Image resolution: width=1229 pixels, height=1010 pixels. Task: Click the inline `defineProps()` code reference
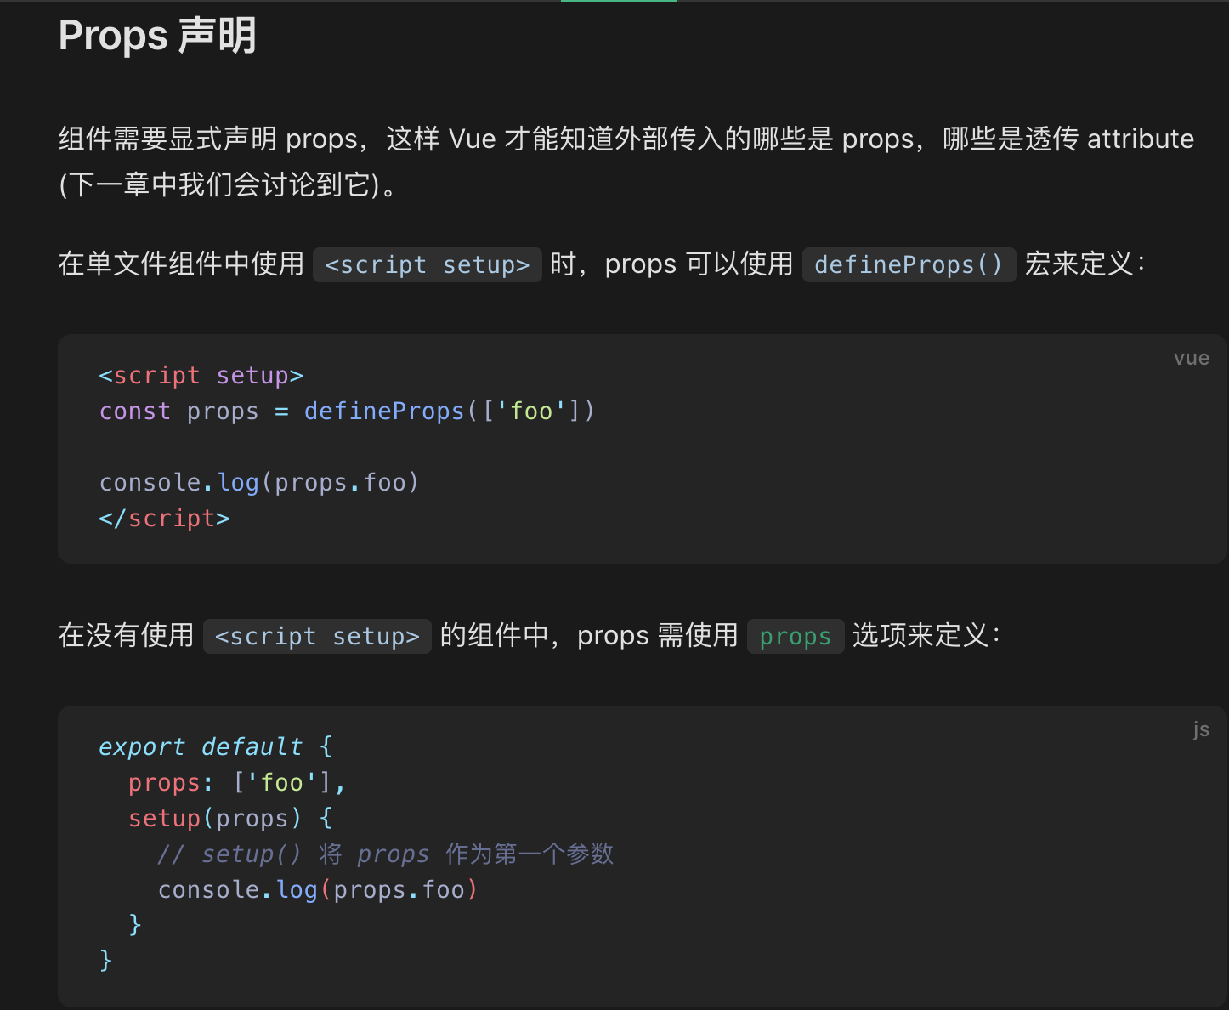click(x=909, y=264)
